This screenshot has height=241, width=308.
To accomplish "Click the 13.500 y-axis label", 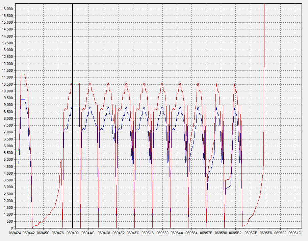I will 7,43.
